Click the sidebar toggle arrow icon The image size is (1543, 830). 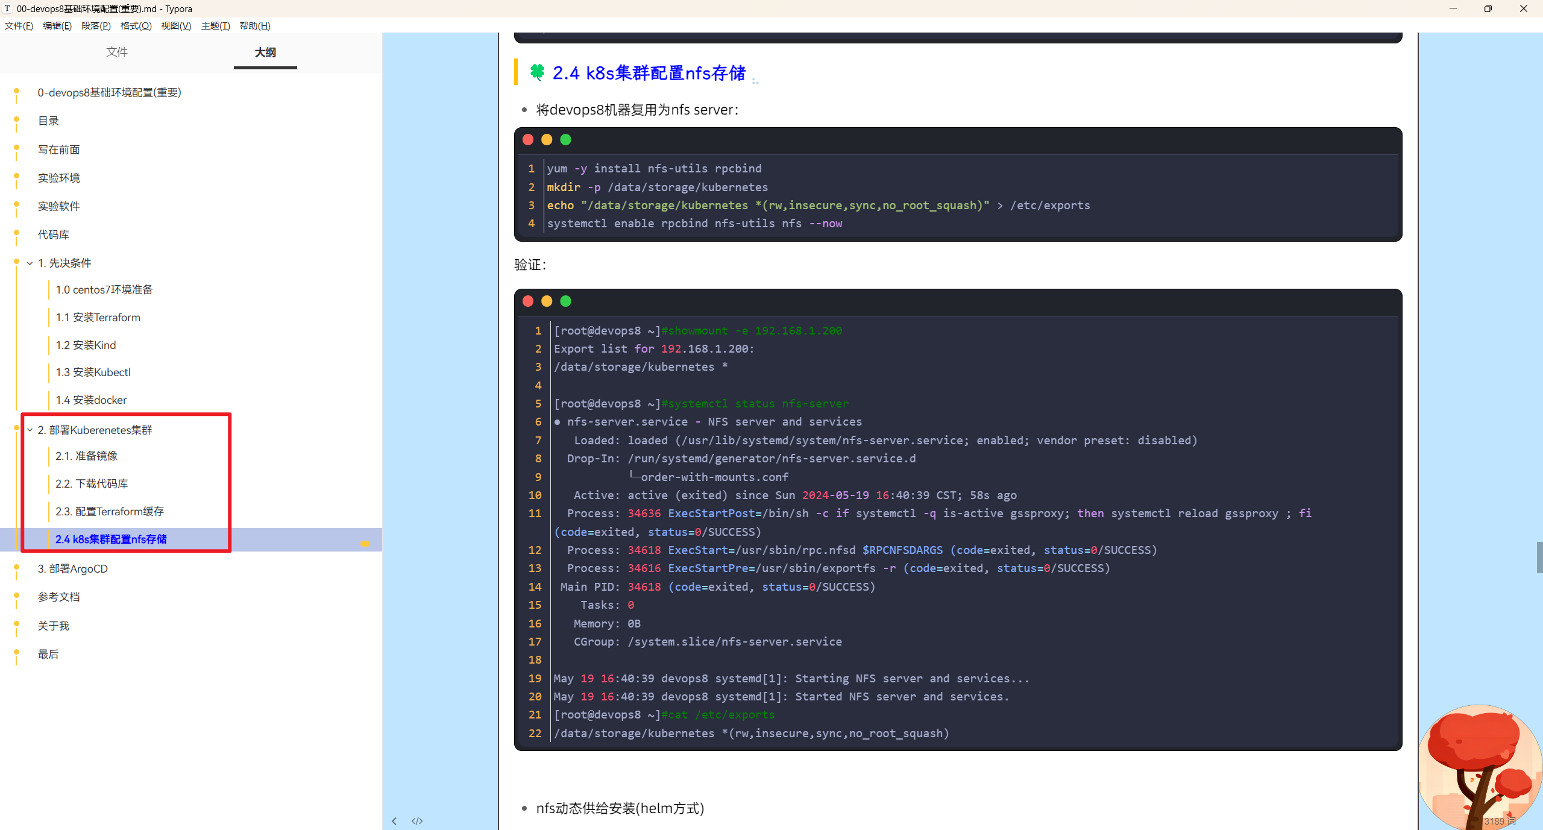[394, 821]
